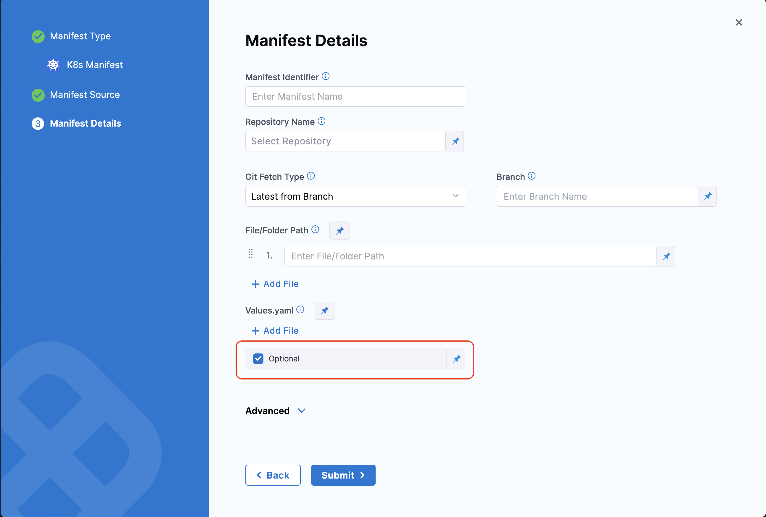This screenshot has width=766, height=517.
Task: Click pin icon beside Optional checkbox
Action: (x=456, y=359)
